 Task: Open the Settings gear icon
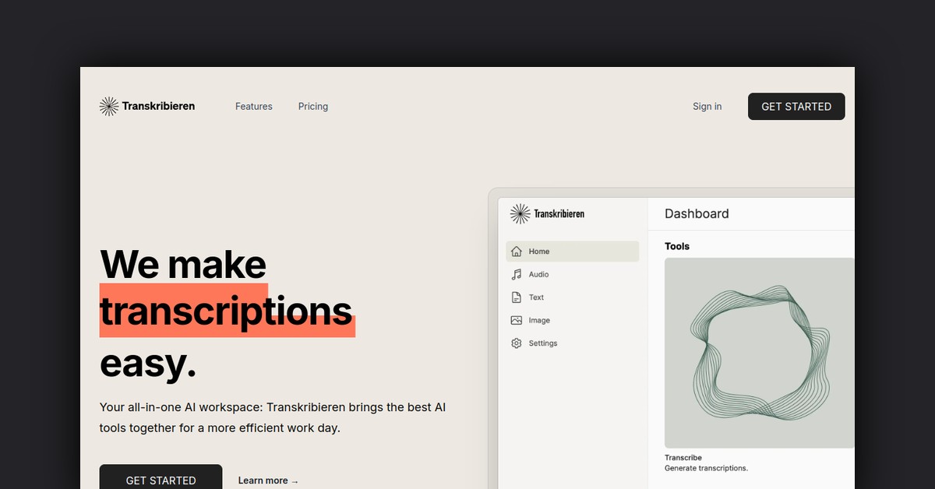(516, 343)
